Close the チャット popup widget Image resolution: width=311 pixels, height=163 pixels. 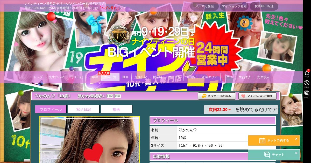[x=296, y=153]
